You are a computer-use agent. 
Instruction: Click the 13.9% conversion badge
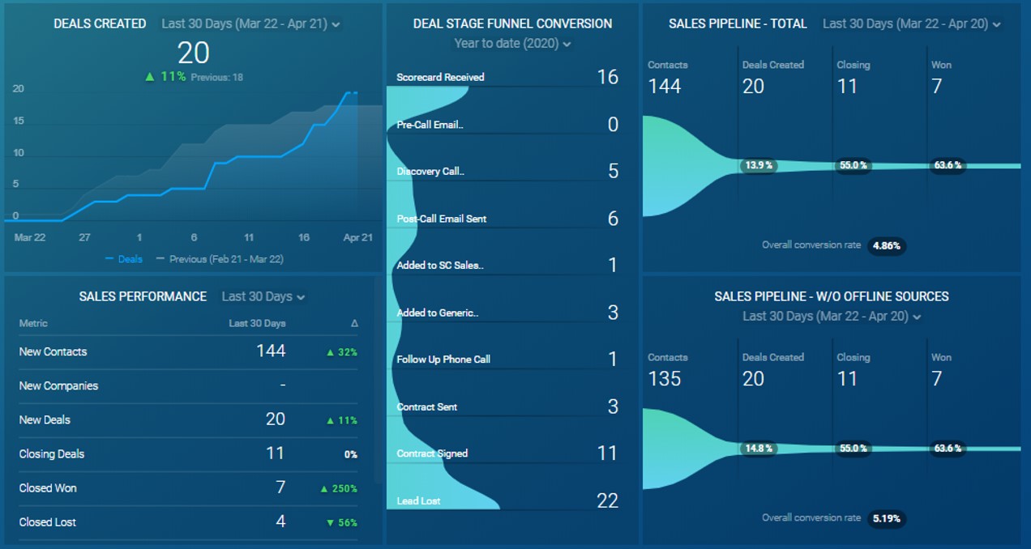(x=759, y=165)
